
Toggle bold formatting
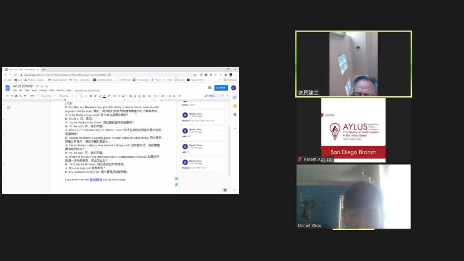coord(91,96)
